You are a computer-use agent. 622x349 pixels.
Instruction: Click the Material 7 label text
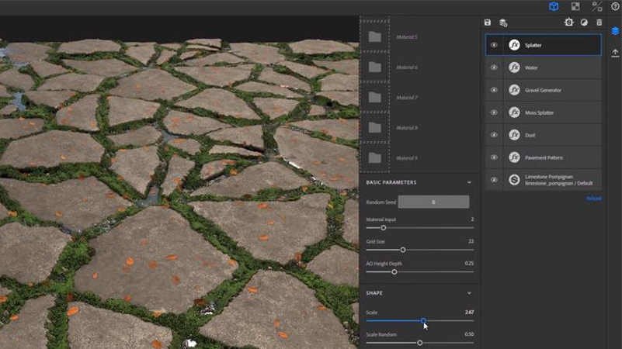[x=407, y=98]
